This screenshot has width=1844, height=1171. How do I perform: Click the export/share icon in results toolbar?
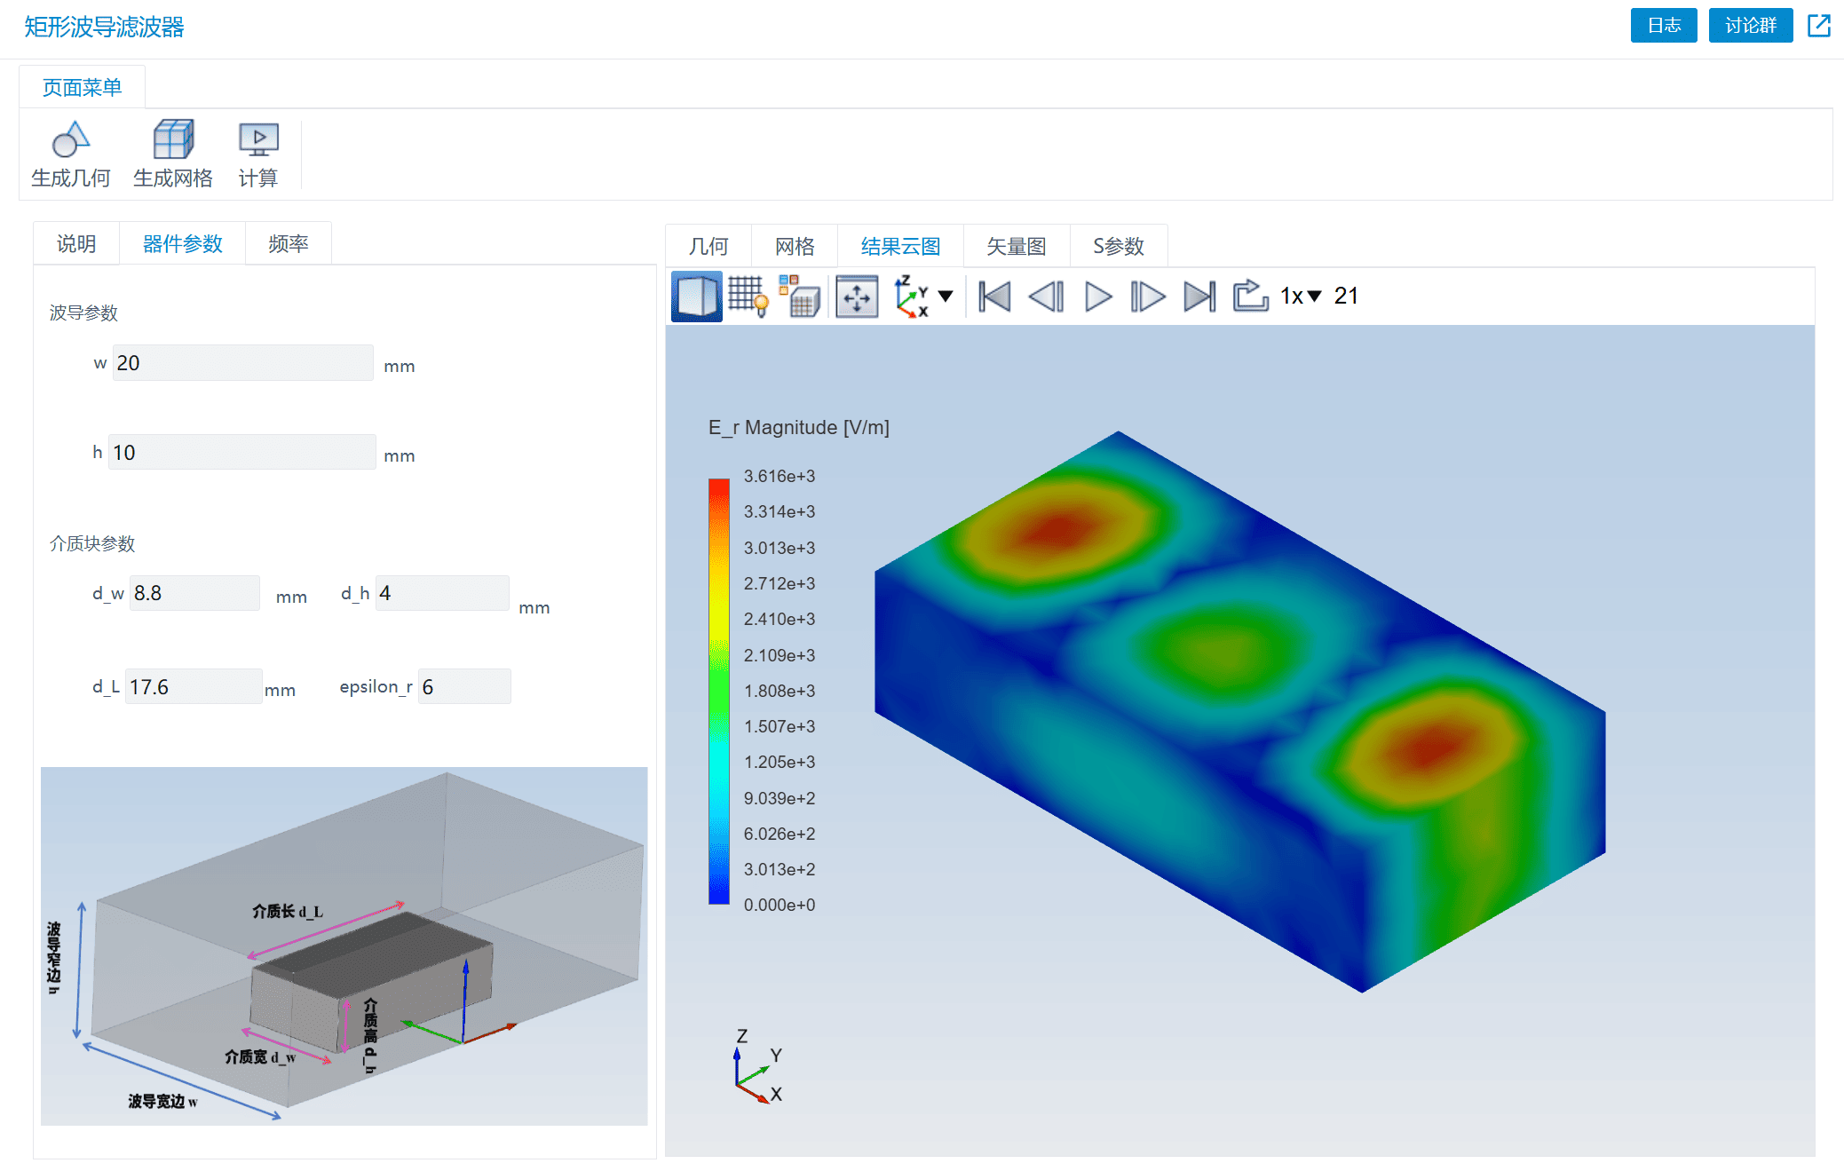[1248, 296]
